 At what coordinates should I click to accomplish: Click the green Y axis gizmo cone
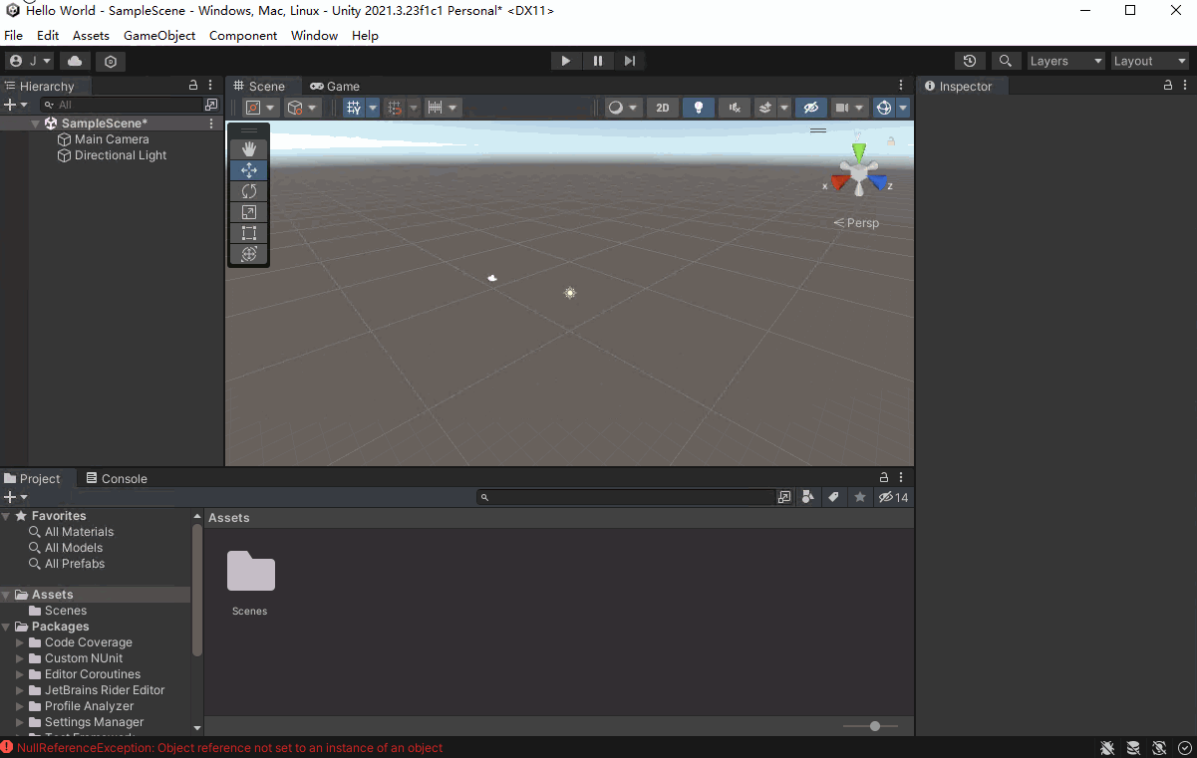click(858, 152)
